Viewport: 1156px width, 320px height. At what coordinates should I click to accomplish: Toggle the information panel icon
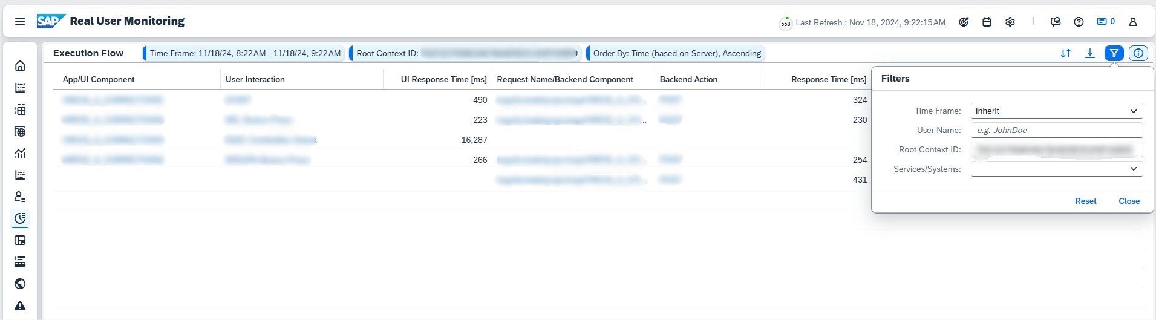click(1138, 53)
